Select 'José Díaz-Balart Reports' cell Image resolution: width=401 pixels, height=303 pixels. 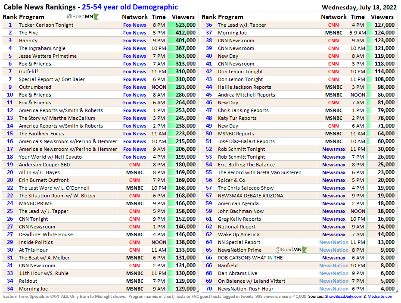click(x=267, y=141)
